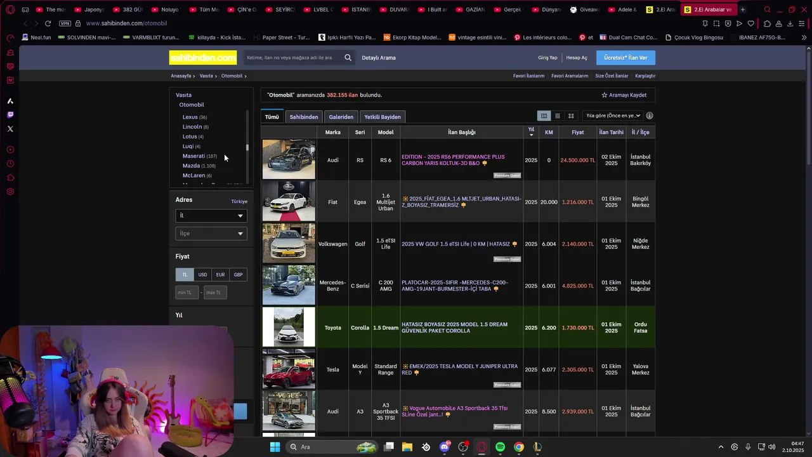The image size is (812, 457).
Task: Open Task View icon on taskbar
Action: tap(389, 447)
